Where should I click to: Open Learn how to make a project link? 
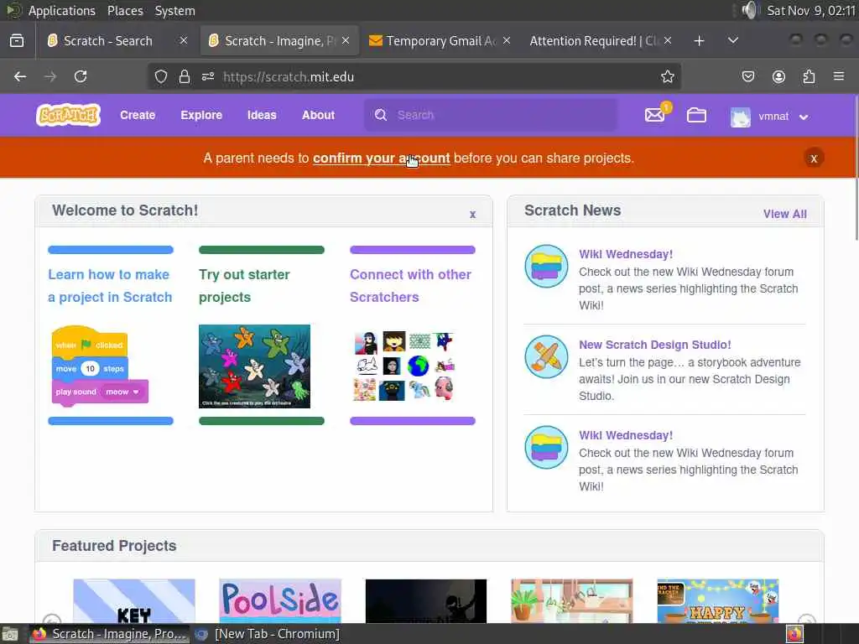tap(110, 286)
